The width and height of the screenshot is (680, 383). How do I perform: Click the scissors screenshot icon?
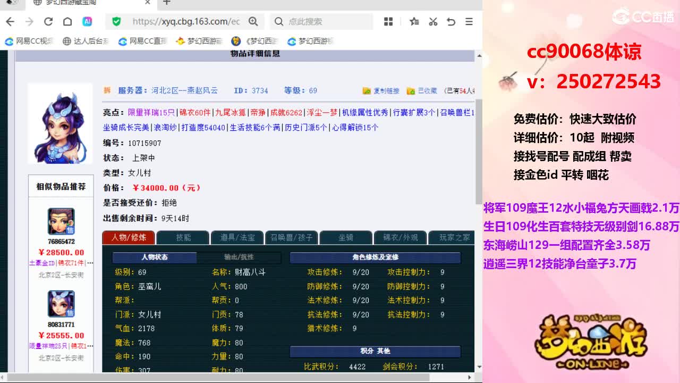click(x=433, y=21)
